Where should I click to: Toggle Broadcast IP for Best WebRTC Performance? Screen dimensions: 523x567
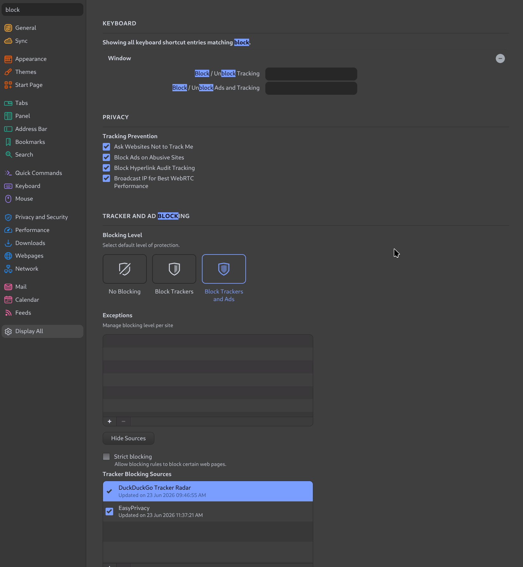tap(106, 178)
